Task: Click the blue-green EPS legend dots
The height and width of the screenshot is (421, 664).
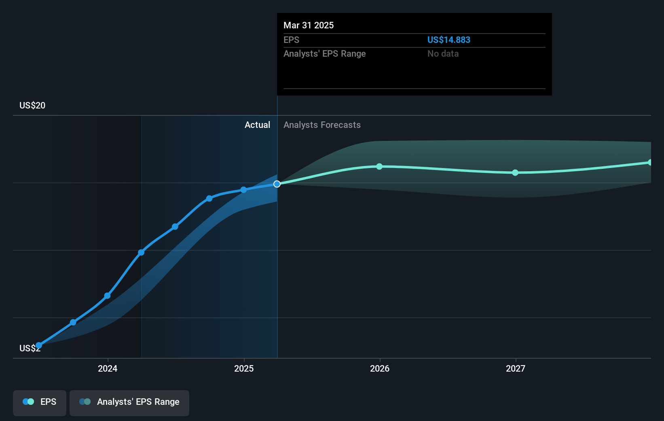Action: click(x=28, y=402)
